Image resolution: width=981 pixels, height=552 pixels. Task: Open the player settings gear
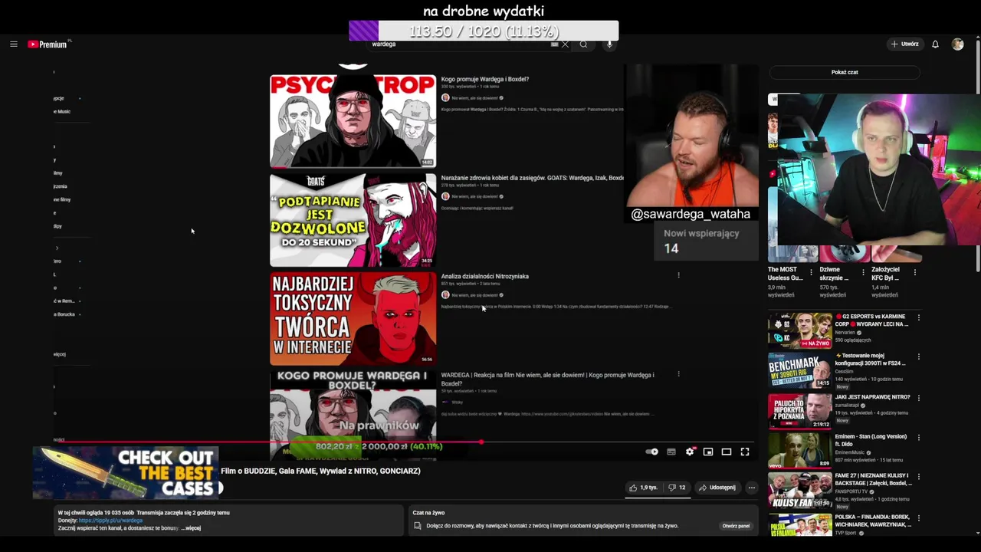point(690,452)
